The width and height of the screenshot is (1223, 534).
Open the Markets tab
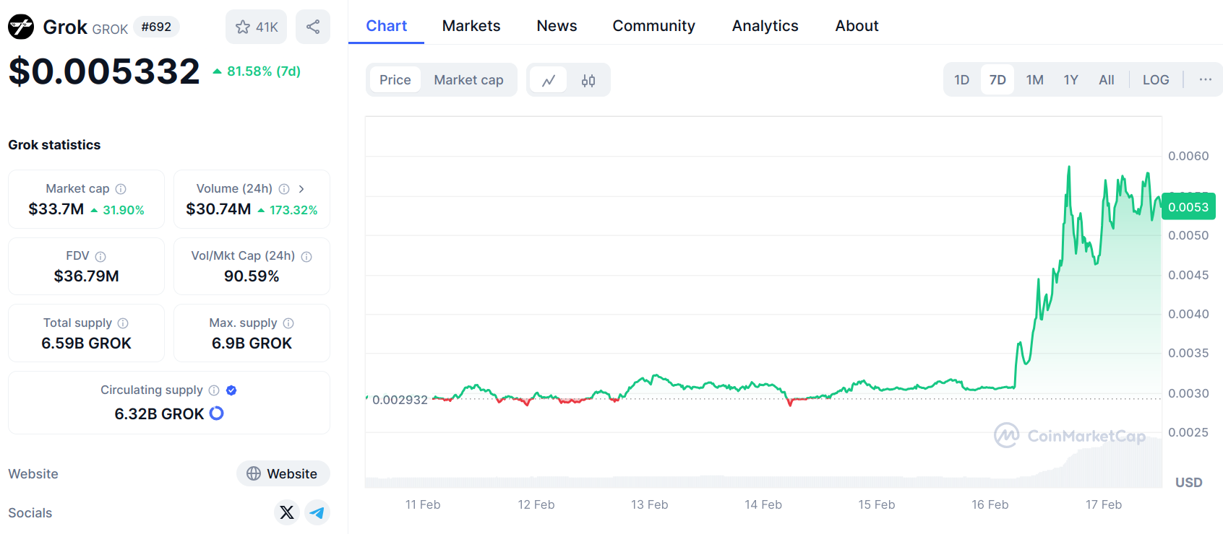pos(471,26)
